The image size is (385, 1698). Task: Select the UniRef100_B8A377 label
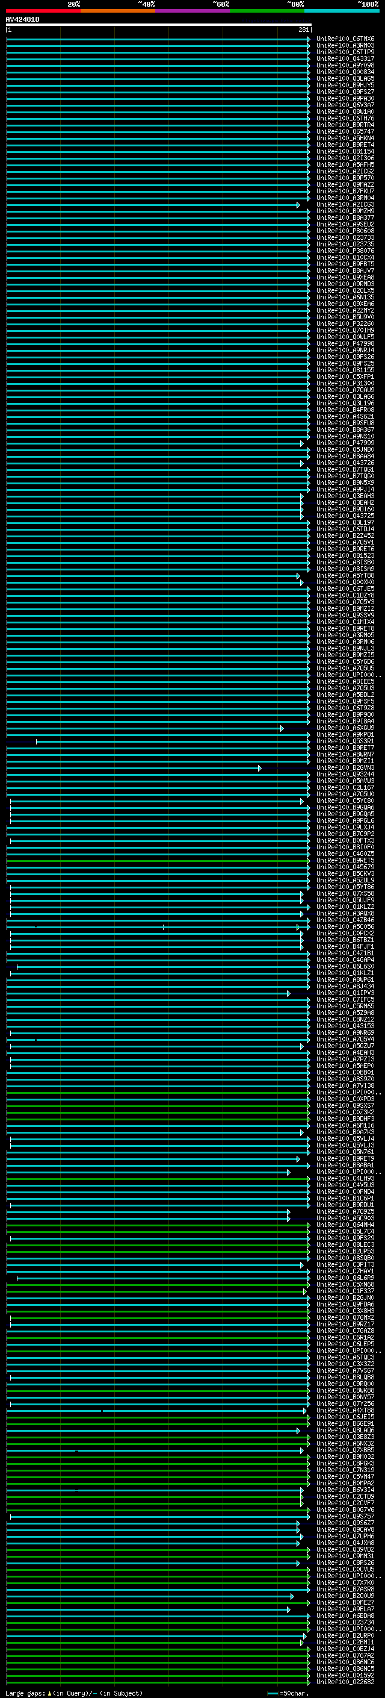345,217
